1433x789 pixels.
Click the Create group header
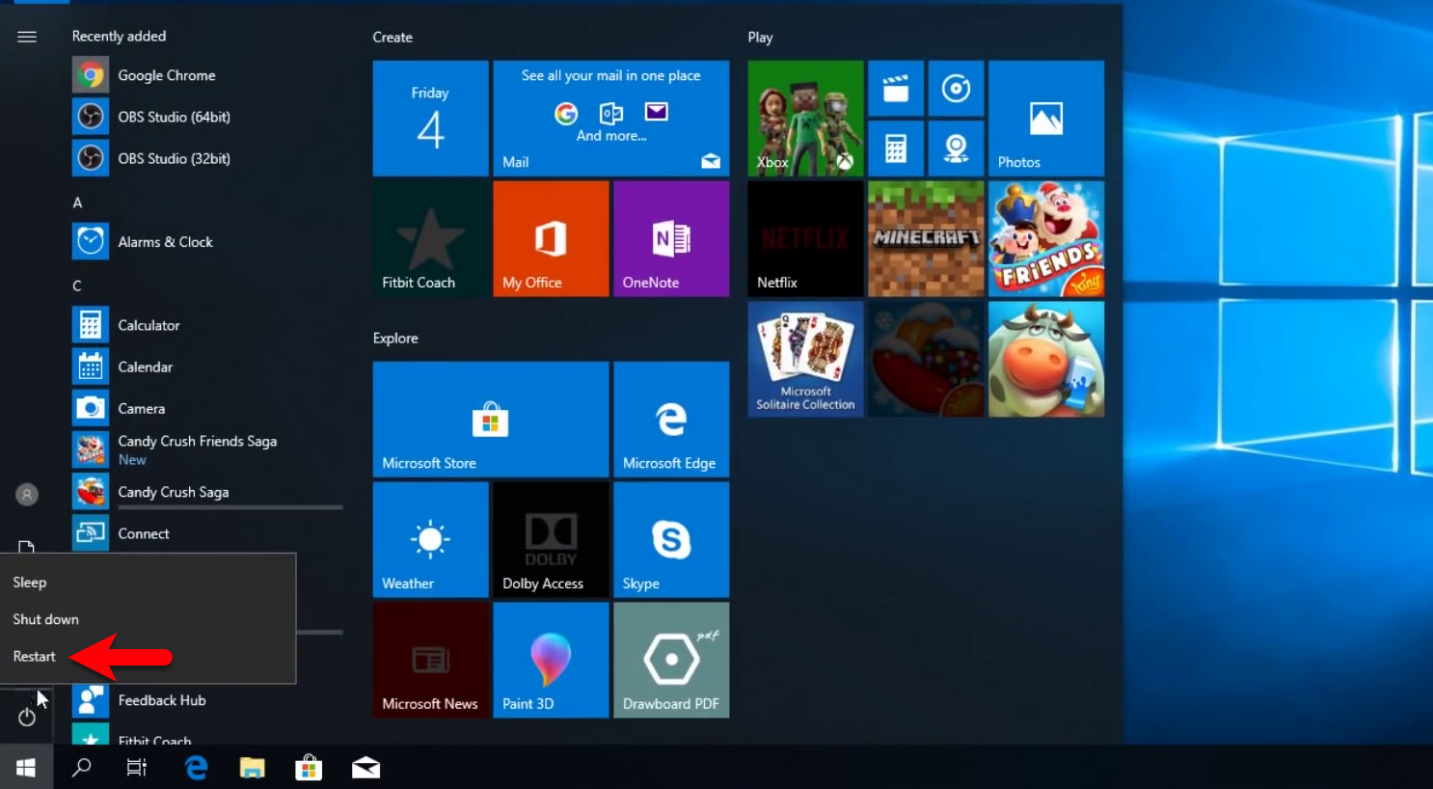(392, 37)
